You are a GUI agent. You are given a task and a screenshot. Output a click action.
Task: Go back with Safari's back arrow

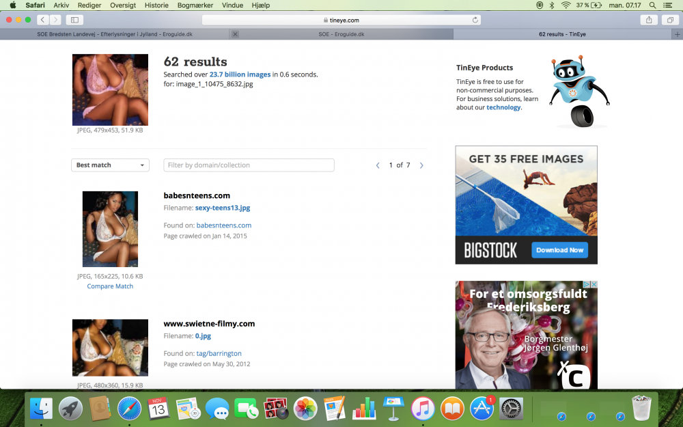point(42,20)
